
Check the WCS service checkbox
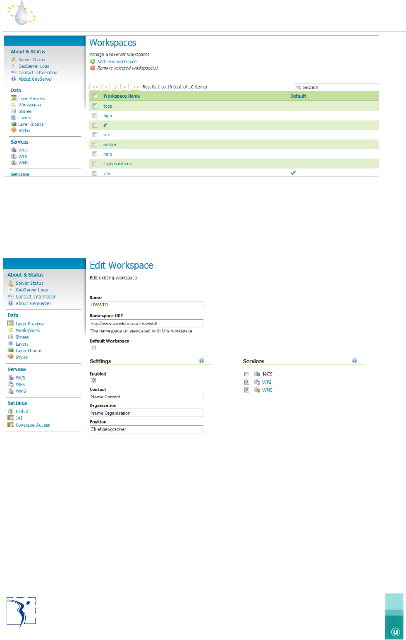[x=247, y=374]
